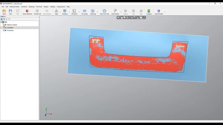Screen dimensions: 223x125
Task: Open the Construct menu
Action: [24, 7]
